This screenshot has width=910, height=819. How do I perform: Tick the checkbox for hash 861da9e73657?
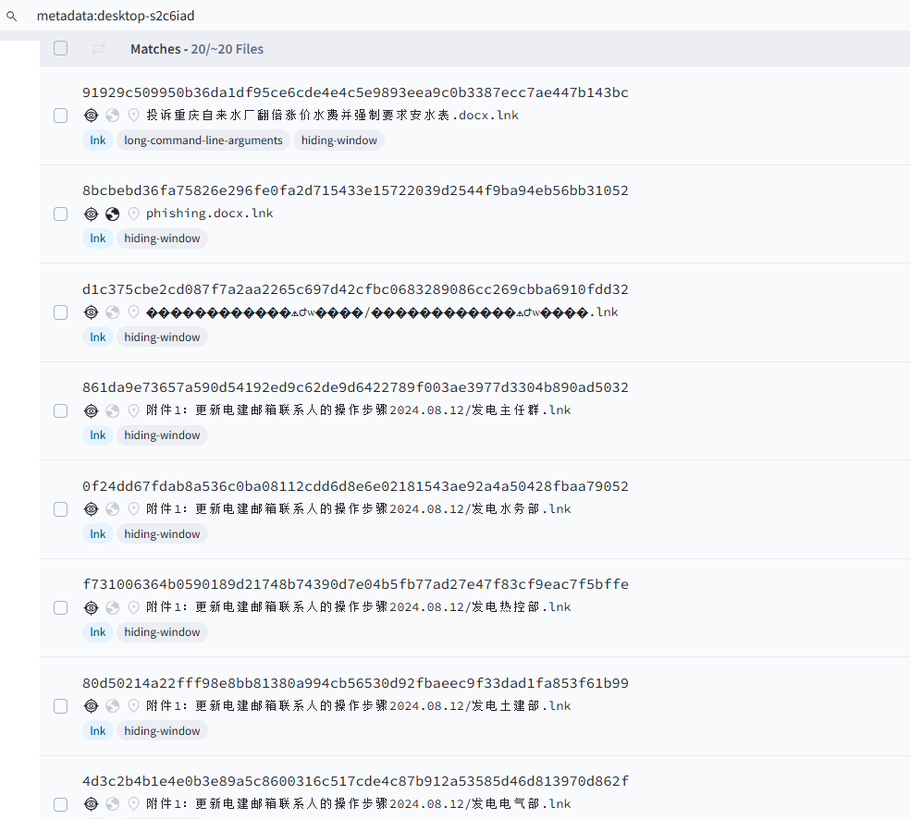[60, 410]
